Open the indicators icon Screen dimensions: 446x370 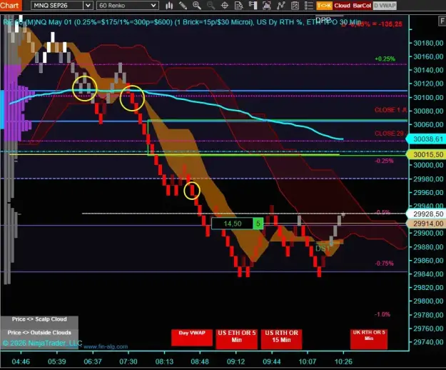266,6
